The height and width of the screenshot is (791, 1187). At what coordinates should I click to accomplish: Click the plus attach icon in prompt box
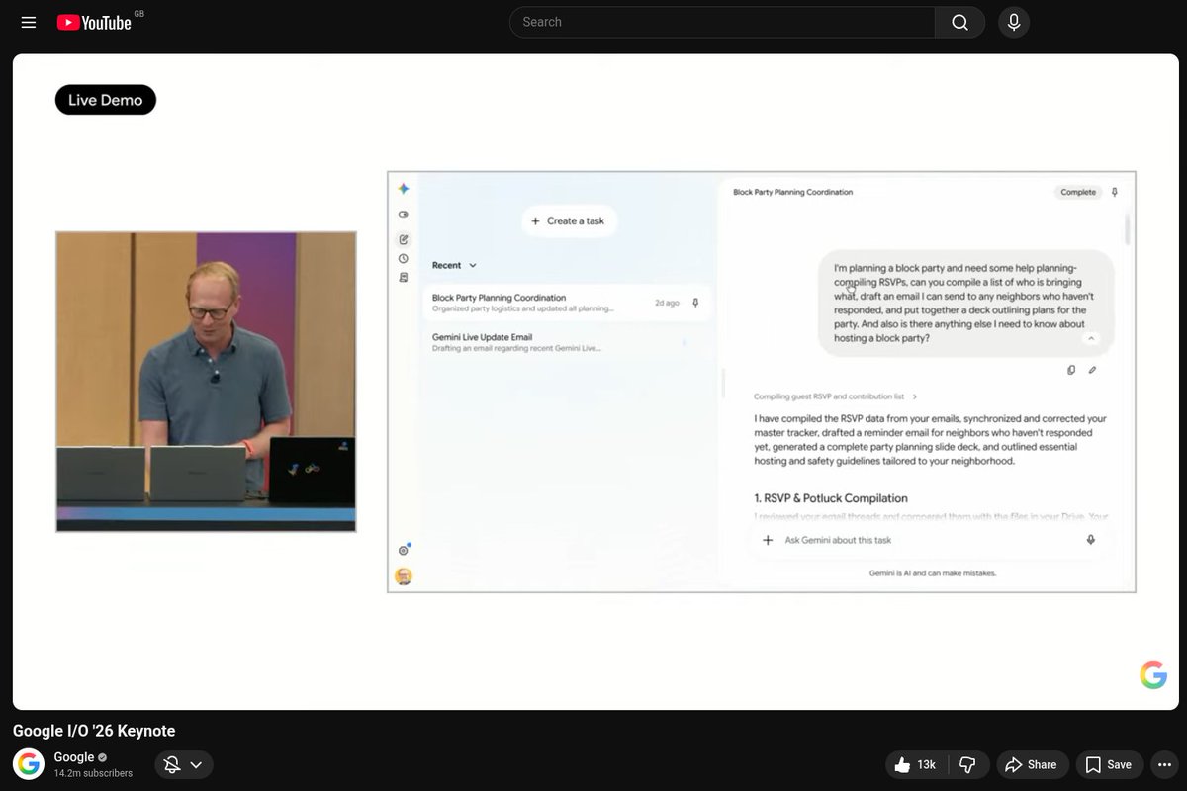tap(768, 540)
